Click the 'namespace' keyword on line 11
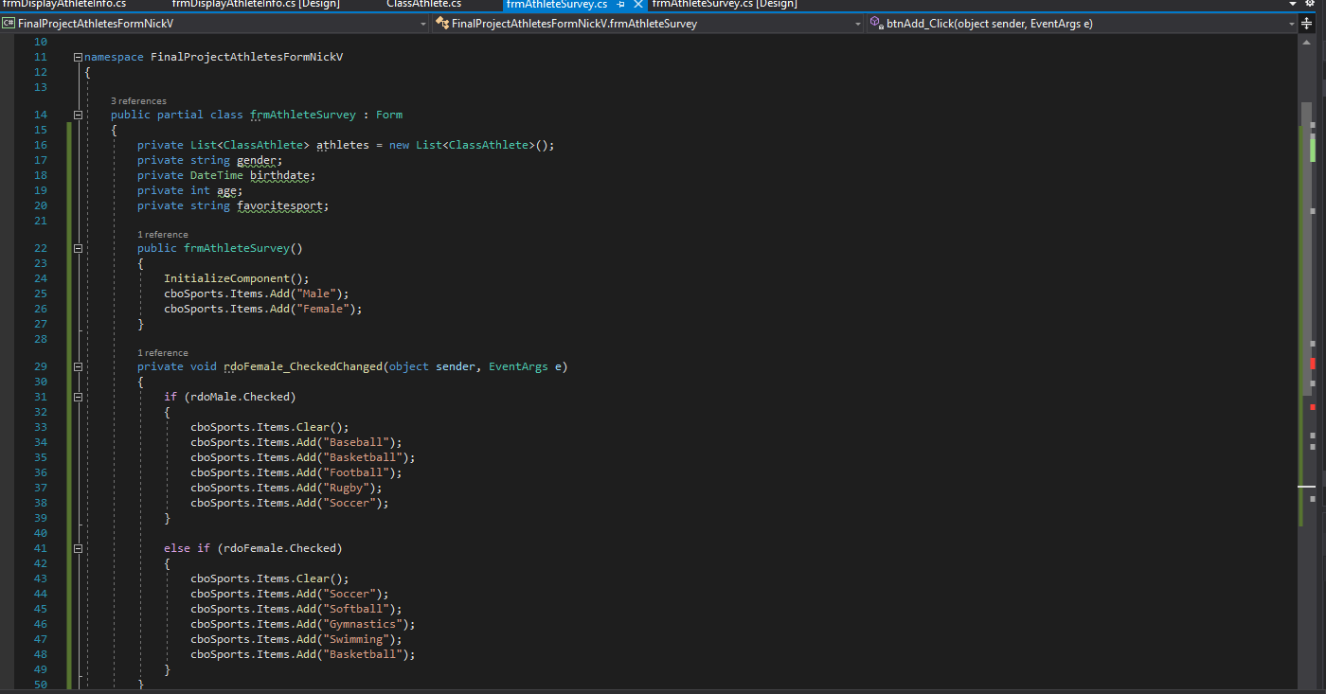 pyautogui.click(x=114, y=58)
